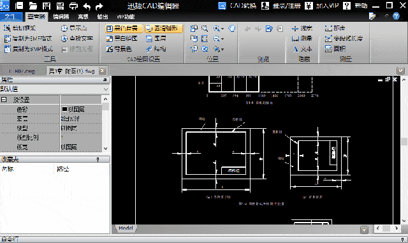408x243 pixels.
Task: Toggle the 显示点 show points option
Action: click(x=74, y=28)
